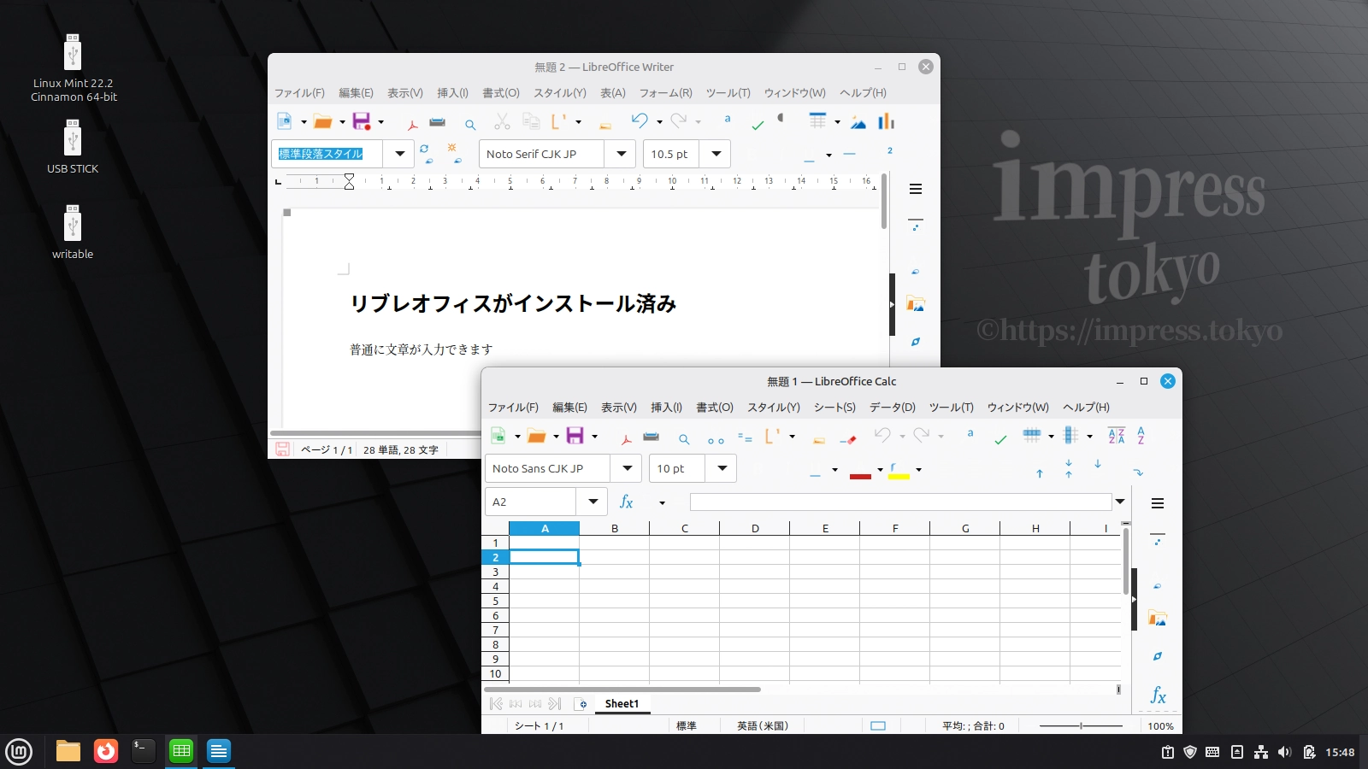Undo last action in Writer

640,120
